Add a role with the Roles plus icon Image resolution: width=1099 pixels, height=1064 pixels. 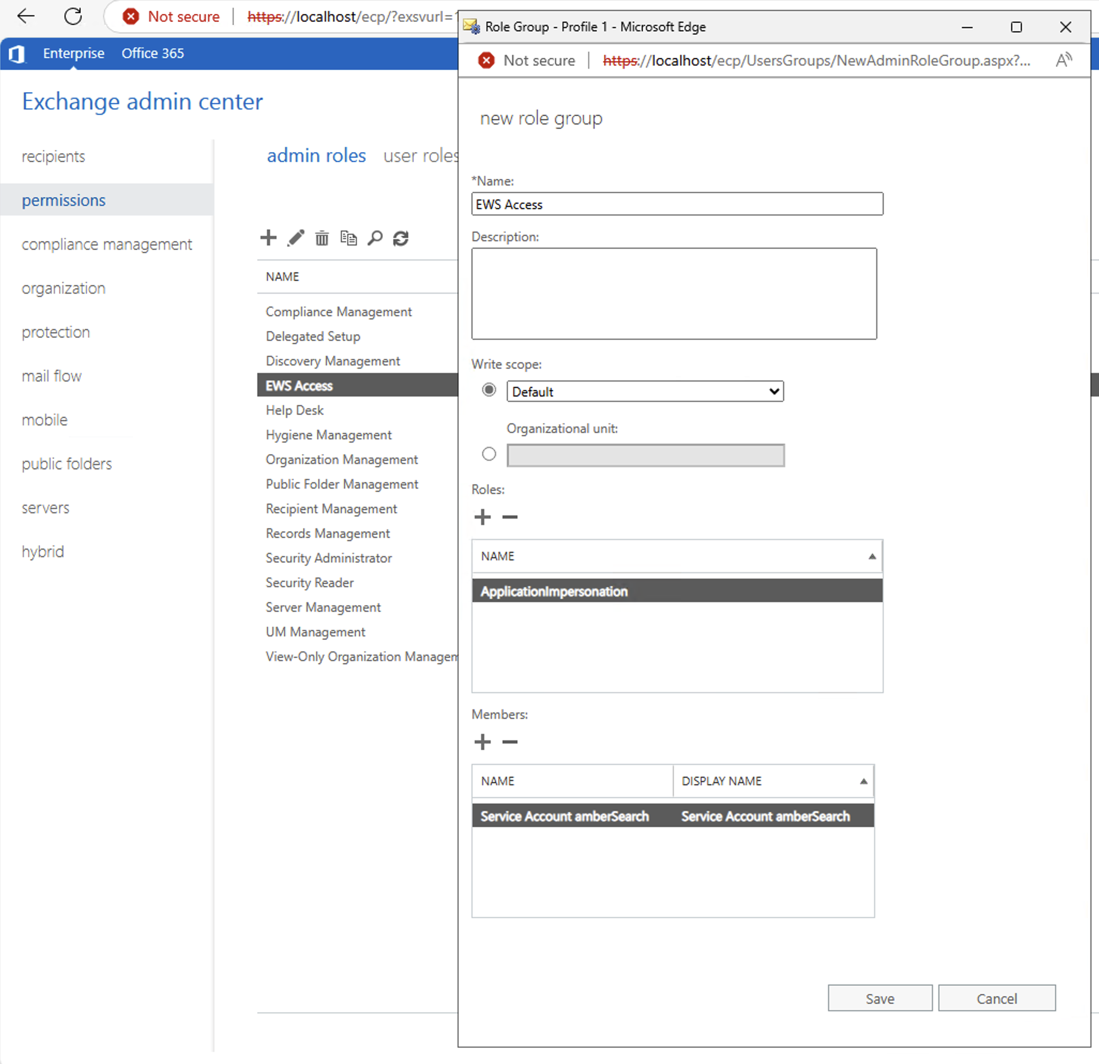(x=482, y=516)
